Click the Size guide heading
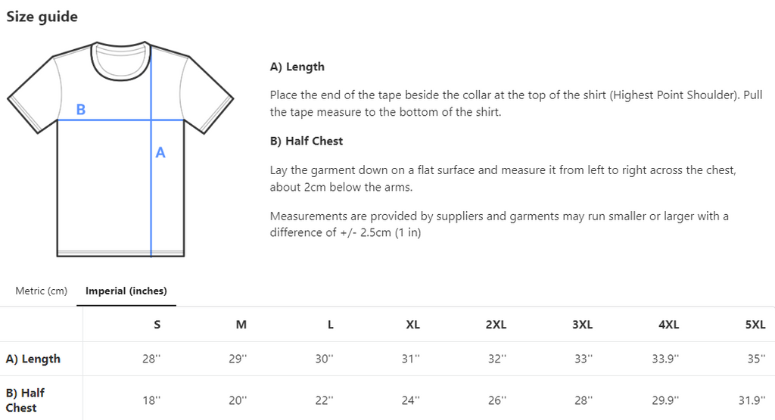Image resolution: width=775 pixels, height=420 pixels. tap(42, 17)
